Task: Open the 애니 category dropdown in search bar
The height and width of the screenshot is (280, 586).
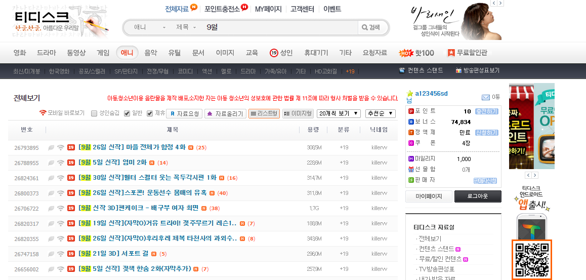Action: click(149, 27)
